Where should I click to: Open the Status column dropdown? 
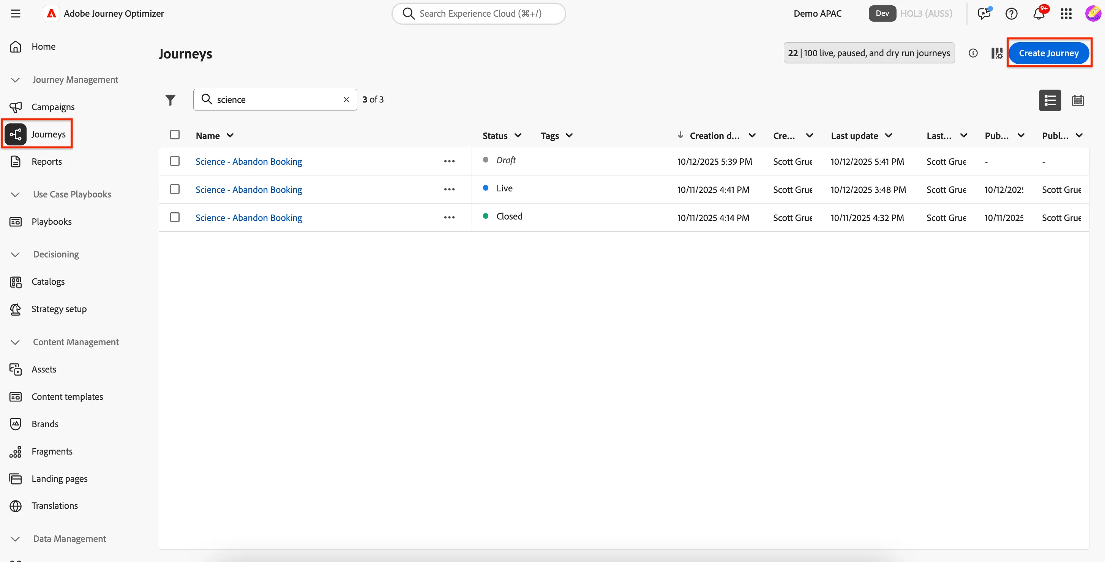point(518,136)
